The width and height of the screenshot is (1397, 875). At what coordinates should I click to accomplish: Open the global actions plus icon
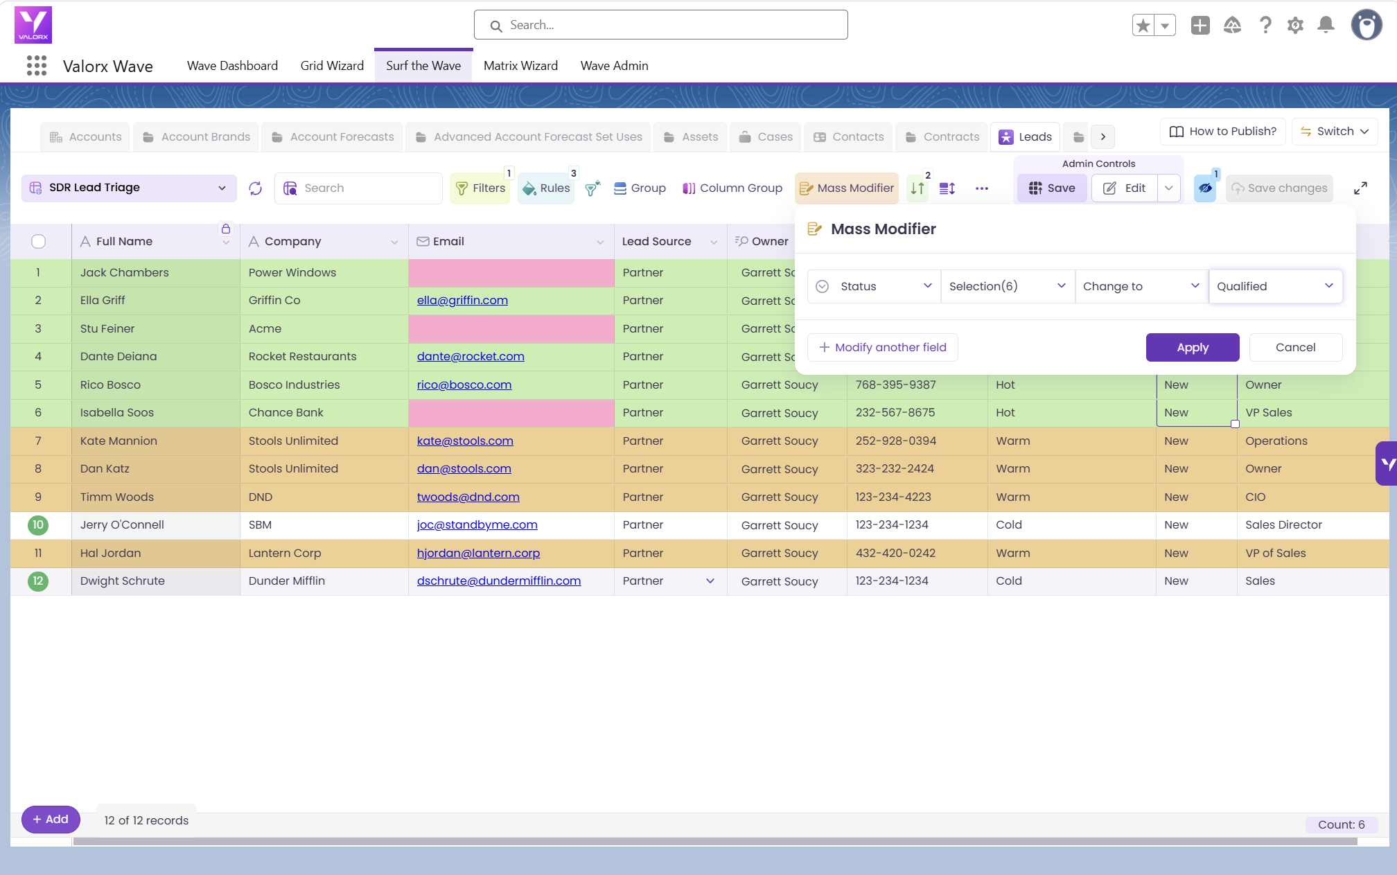tap(1200, 26)
